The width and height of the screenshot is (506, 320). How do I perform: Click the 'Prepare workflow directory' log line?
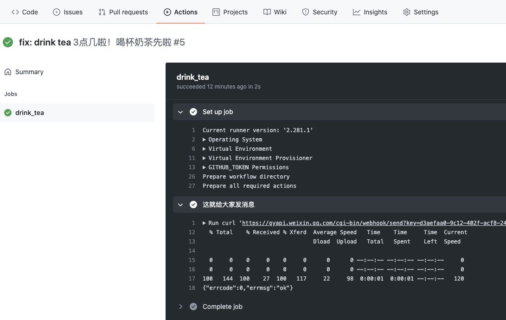coord(246,176)
